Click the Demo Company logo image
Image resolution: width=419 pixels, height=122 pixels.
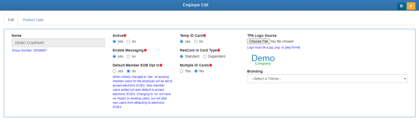263,60
